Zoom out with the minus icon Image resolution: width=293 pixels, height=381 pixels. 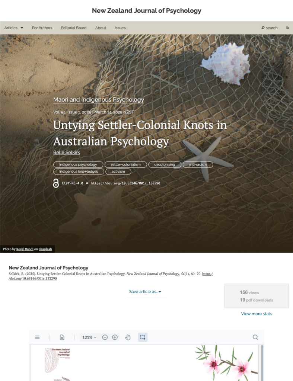point(105,337)
